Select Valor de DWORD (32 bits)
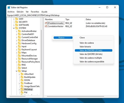The width and height of the screenshot is (124, 103). pos(93,50)
